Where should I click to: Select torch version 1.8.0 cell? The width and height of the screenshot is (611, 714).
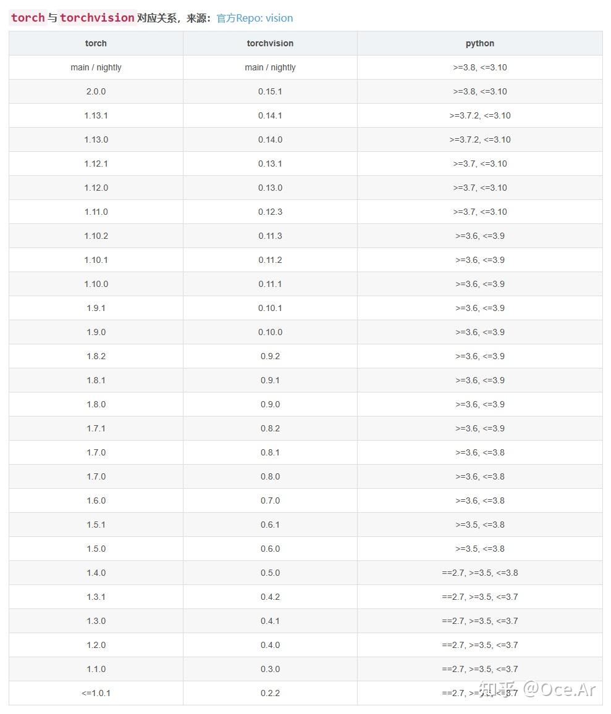(x=96, y=404)
